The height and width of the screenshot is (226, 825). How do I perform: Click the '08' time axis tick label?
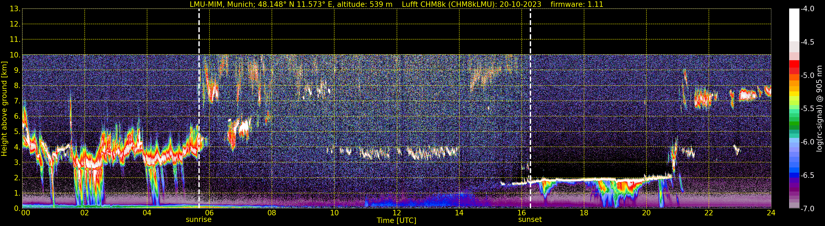coord(272,213)
